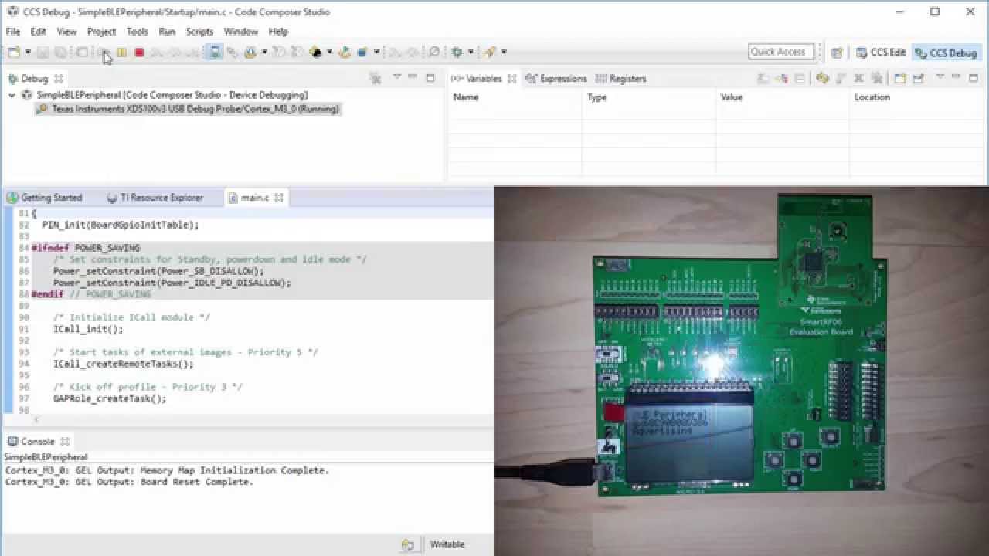Click the Quick Access search field
The width and height of the screenshot is (989, 556).
(x=781, y=52)
